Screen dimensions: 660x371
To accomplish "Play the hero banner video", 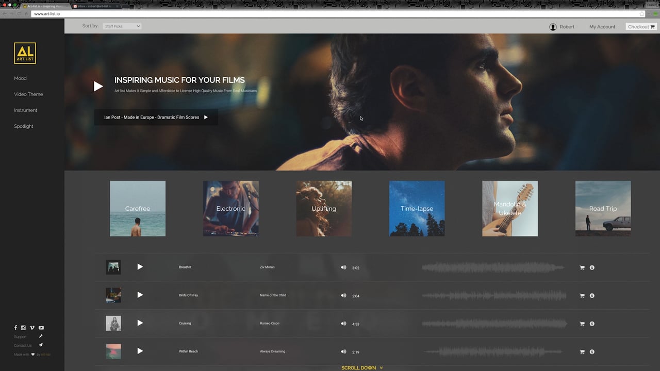I will point(98,87).
